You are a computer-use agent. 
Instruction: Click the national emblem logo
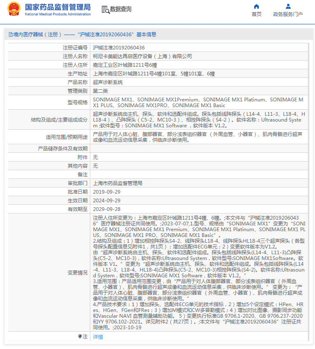(14, 9)
